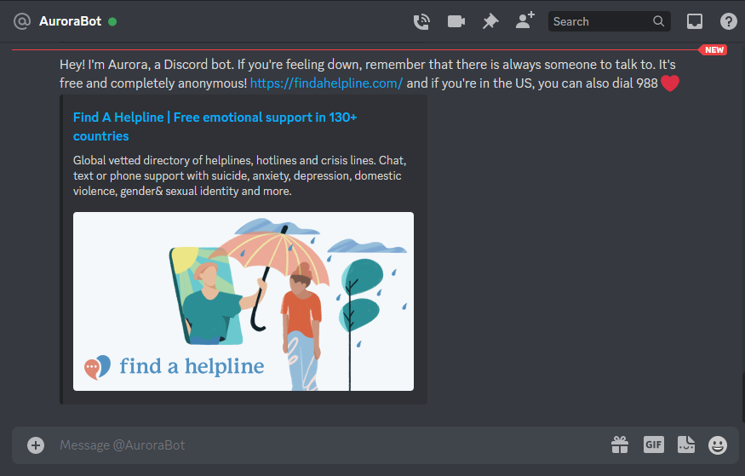Open the find a helpline preview image
The height and width of the screenshot is (476, 745).
point(244,301)
